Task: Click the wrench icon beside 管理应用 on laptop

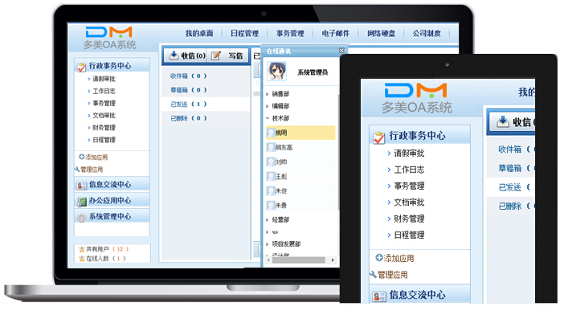Action: pos(77,169)
